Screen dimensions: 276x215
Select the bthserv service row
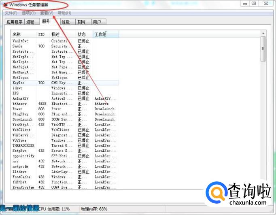[65, 104]
